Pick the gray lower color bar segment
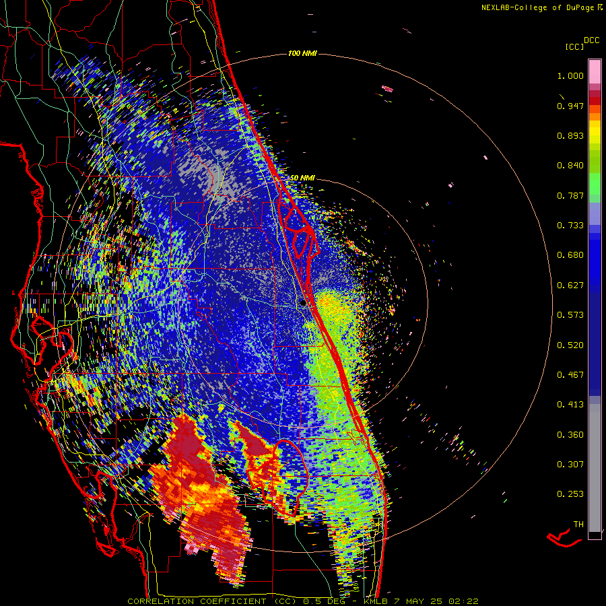The height and width of the screenshot is (606, 606). point(595,468)
